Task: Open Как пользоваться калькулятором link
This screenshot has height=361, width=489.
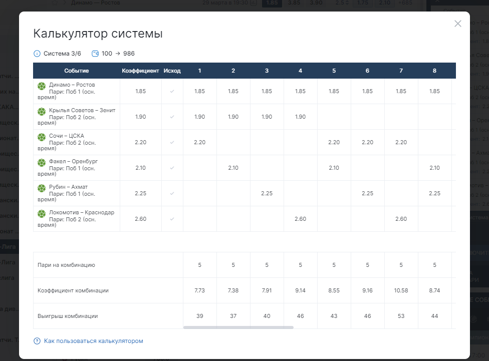Action: pos(94,341)
